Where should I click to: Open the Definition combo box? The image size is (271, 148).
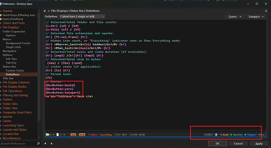click(82, 16)
